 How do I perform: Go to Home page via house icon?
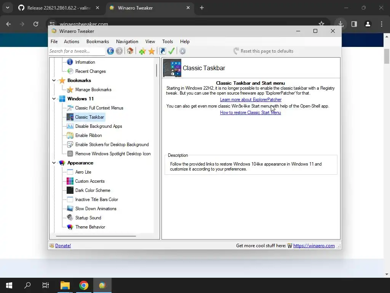(x=130, y=51)
